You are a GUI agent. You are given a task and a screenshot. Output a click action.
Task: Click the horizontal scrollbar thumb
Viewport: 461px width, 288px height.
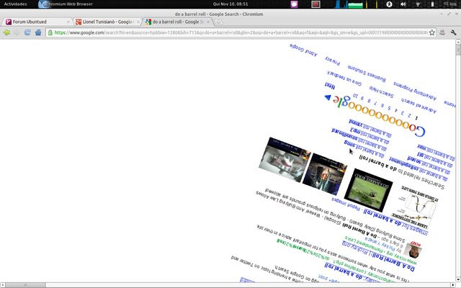(25, 285)
